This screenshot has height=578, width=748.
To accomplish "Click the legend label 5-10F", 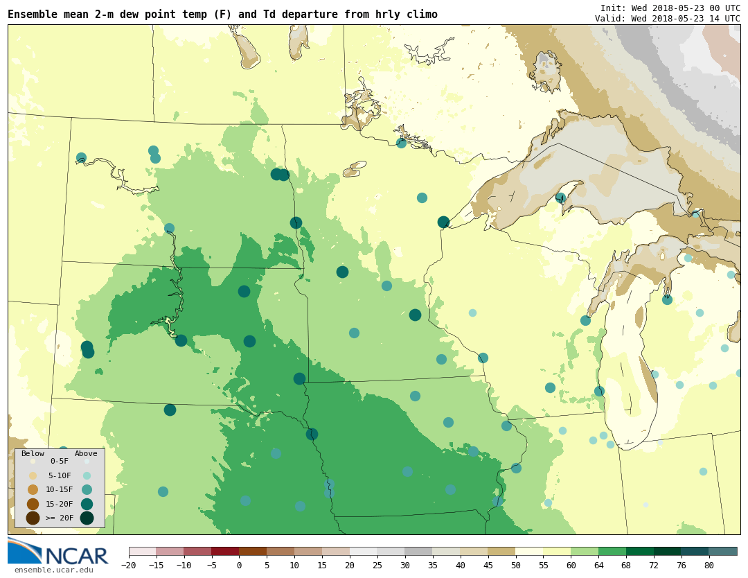I will click(x=60, y=475).
